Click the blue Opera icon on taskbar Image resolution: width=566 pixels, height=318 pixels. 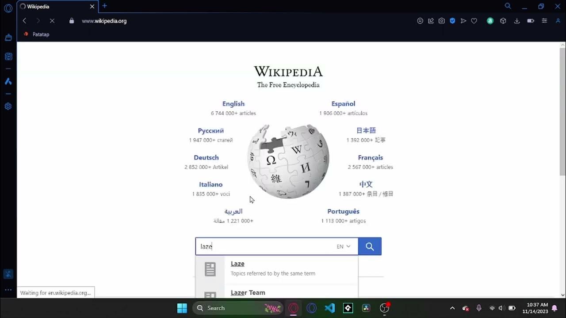[312, 308]
